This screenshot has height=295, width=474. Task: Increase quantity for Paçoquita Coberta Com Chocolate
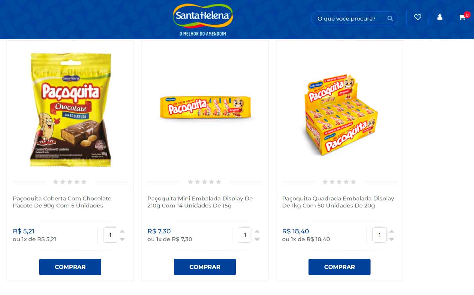point(122,231)
